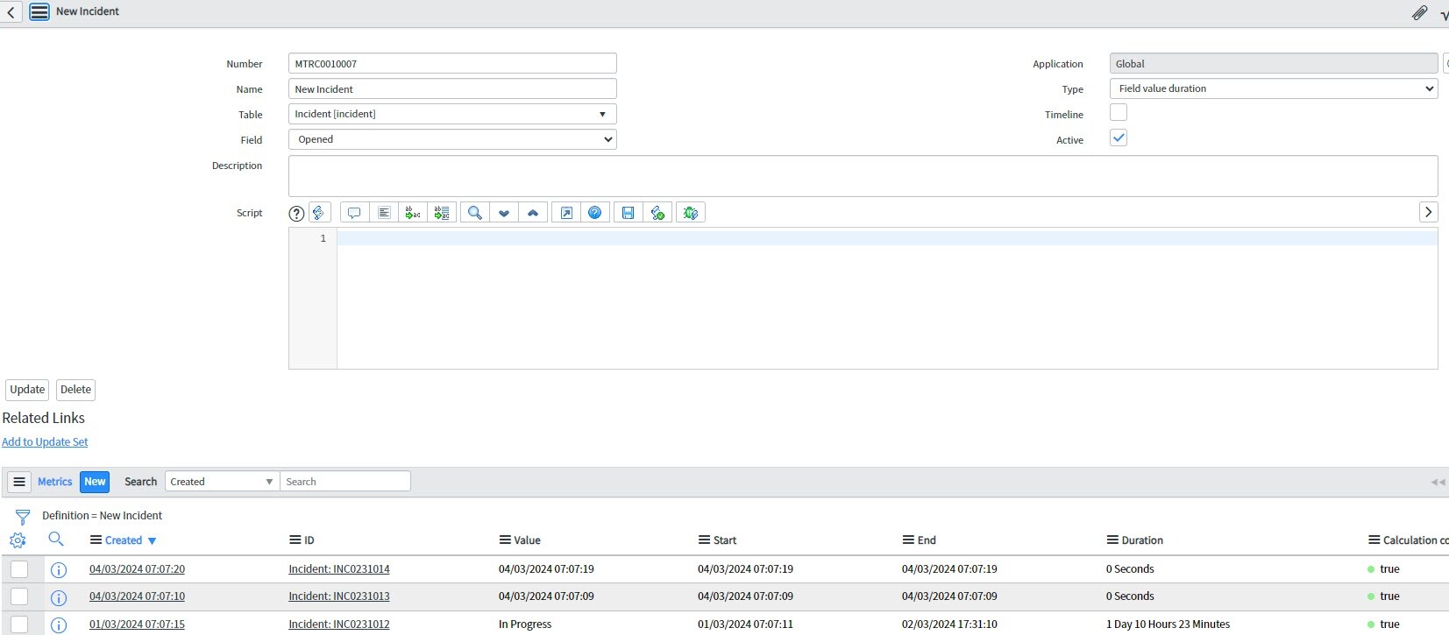The image size is (1449, 635).
Task: Format code in script editor
Action: 384,213
